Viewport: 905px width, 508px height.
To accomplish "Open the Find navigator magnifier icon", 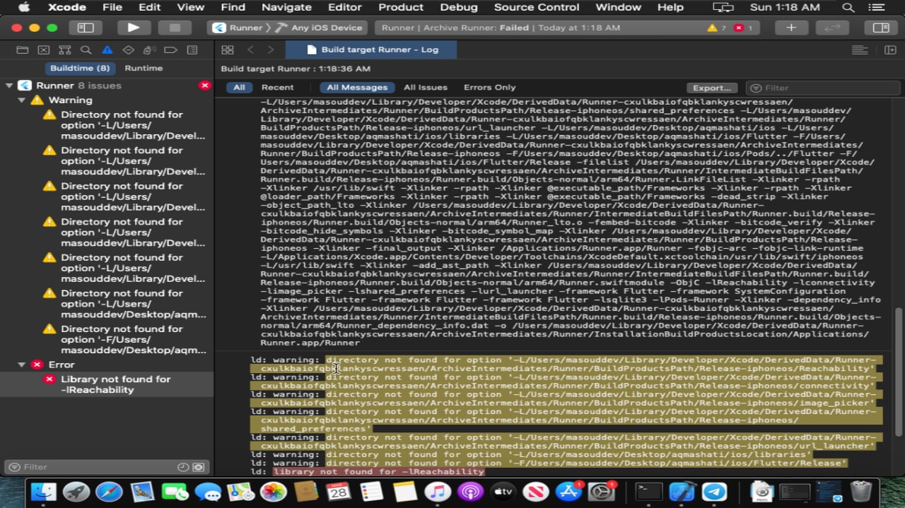I will point(86,50).
